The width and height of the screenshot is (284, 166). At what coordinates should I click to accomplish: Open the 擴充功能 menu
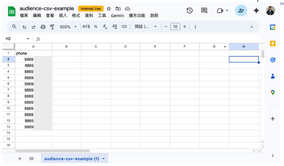click(137, 16)
